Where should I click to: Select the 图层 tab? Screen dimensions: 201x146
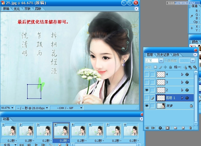150,55
